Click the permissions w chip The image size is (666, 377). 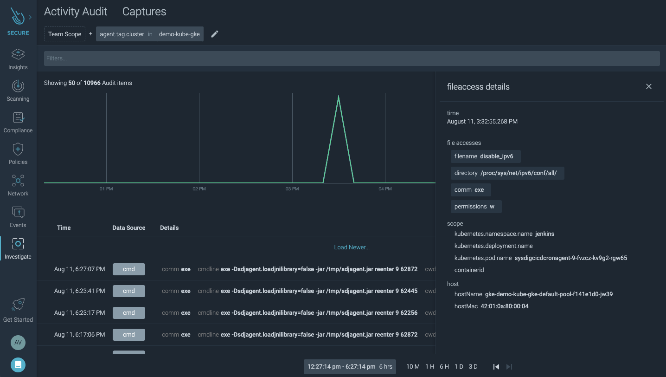pos(476,207)
